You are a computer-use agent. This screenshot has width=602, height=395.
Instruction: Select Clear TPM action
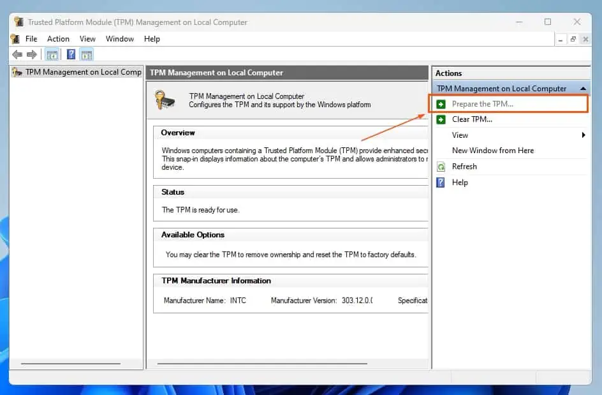click(510, 119)
